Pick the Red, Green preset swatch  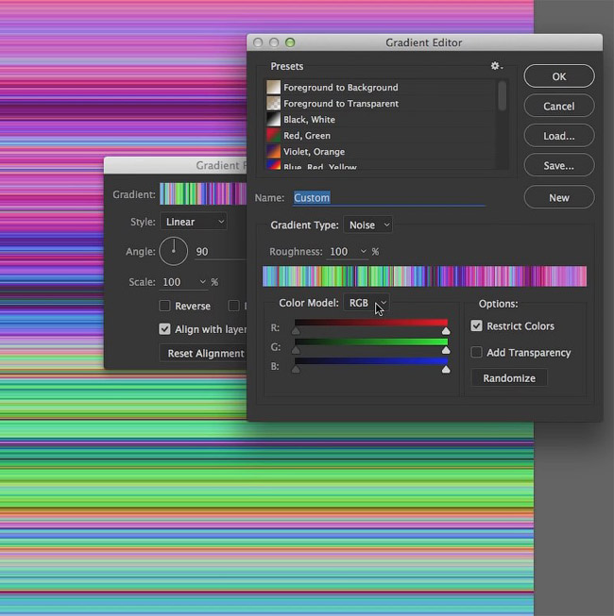pos(273,135)
